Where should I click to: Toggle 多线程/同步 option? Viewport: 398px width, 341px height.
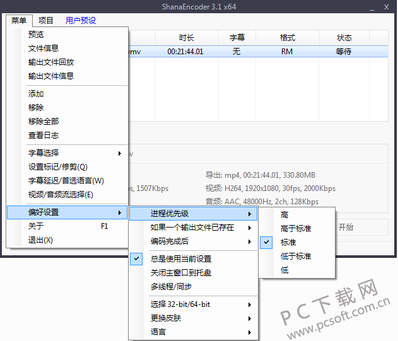[194, 287]
